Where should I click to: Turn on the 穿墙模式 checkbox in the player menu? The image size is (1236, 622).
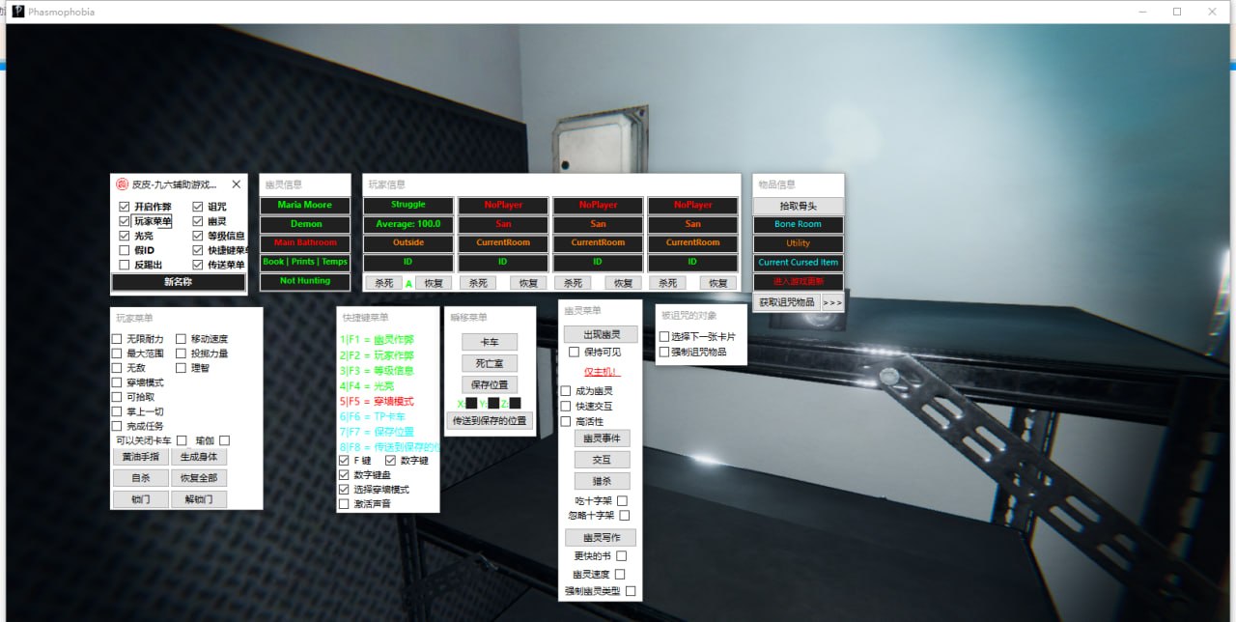(117, 382)
